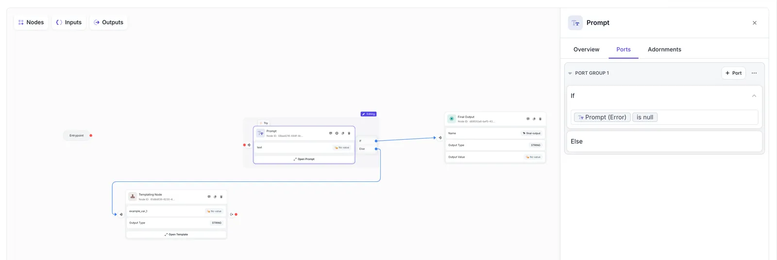Open the comment icon on Prompt node
Viewport: 777px width, 260px height.
(331, 133)
